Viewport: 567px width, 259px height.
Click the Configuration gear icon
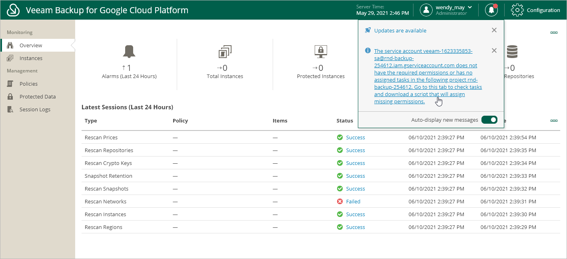pos(517,10)
